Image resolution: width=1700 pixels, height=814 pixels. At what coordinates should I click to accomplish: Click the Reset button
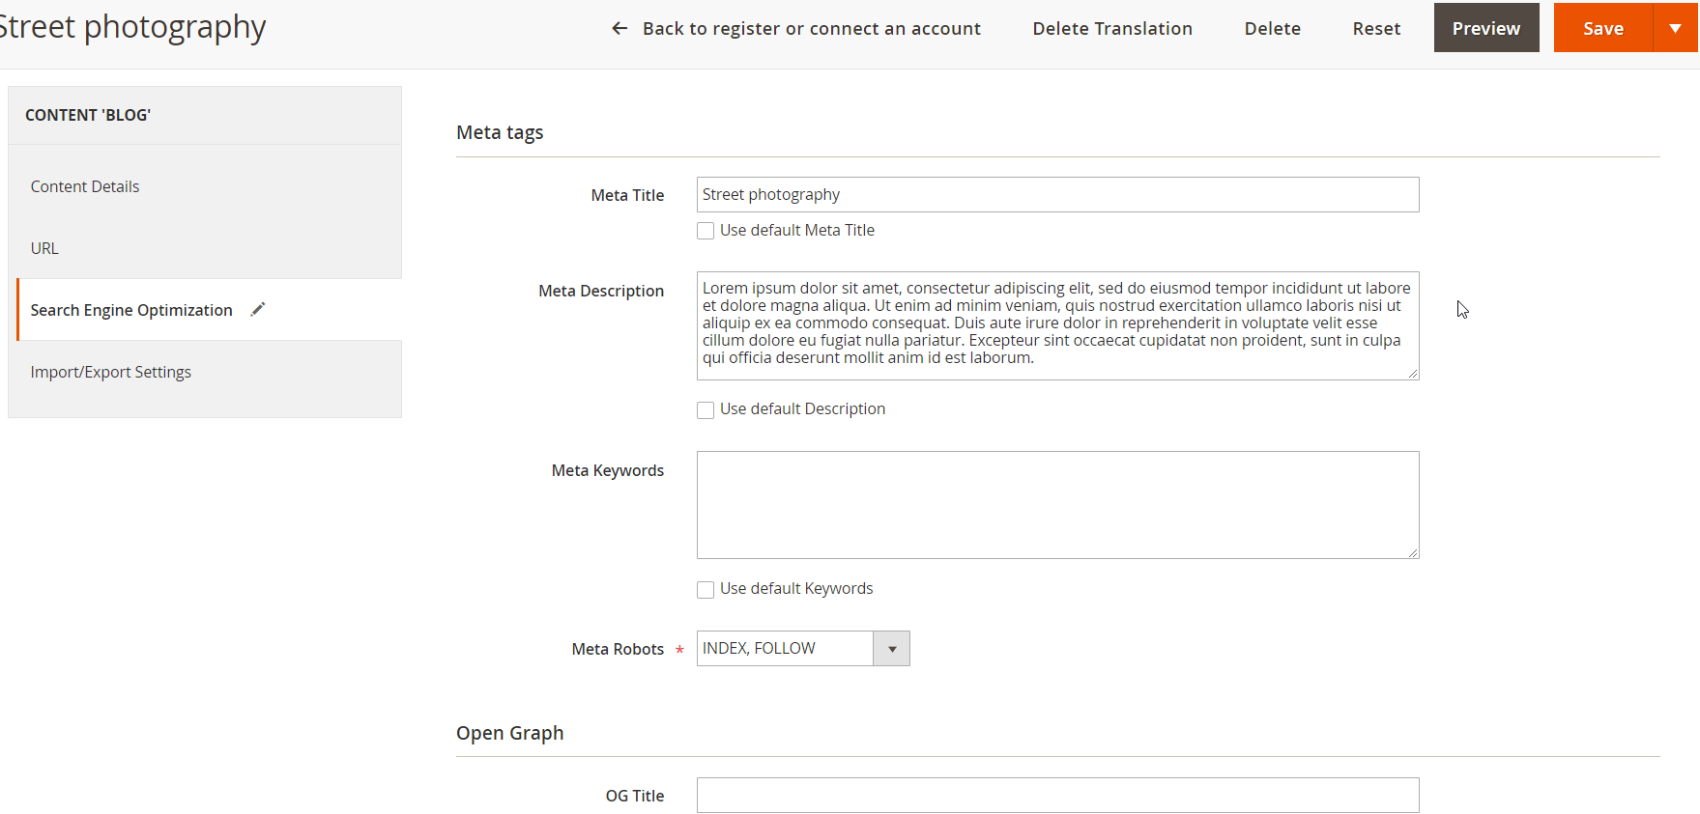coord(1376,29)
